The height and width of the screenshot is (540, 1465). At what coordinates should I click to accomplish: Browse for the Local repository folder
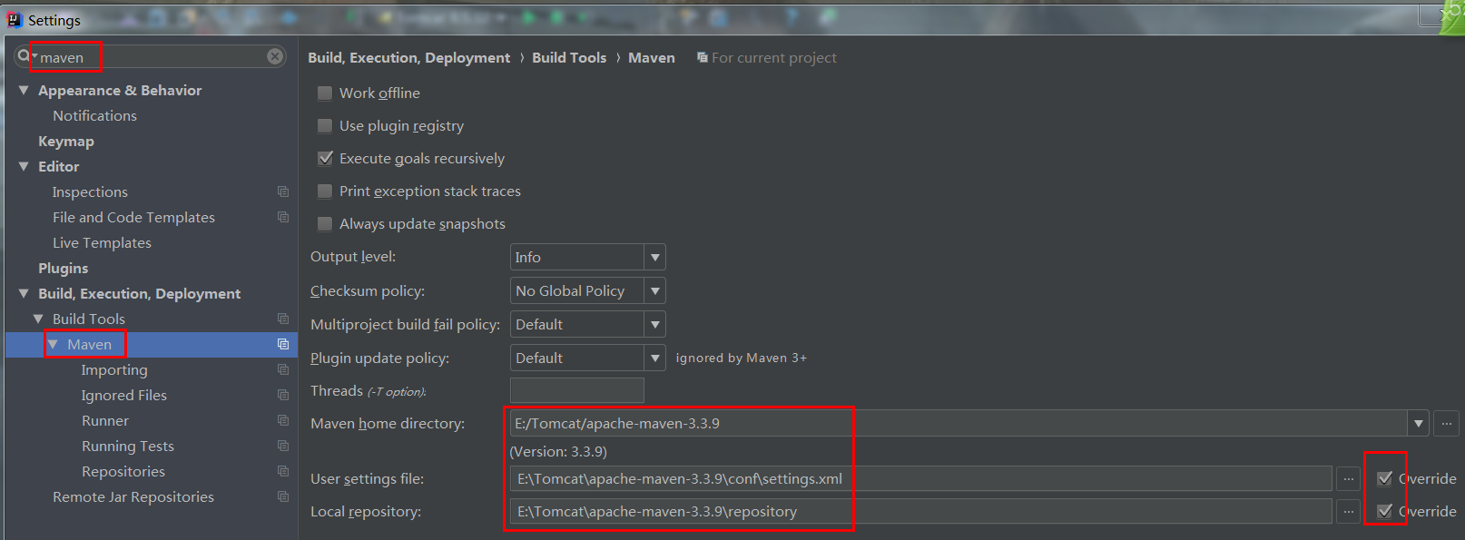(x=1349, y=511)
